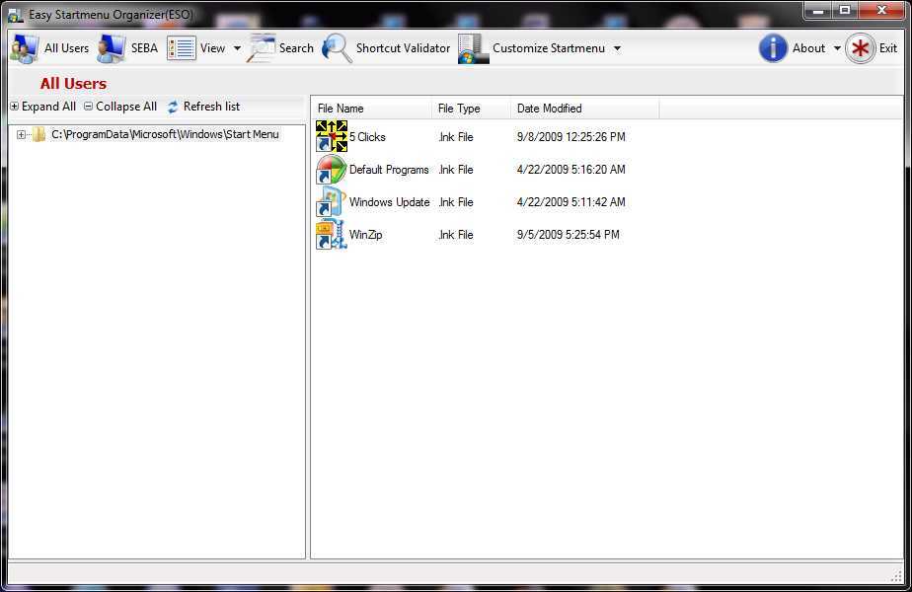Select C:\ProgramData\Microsoft\Windows\Start Menu path
Image resolution: width=912 pixels, height=592 pixels.
(x=165, y=134)
